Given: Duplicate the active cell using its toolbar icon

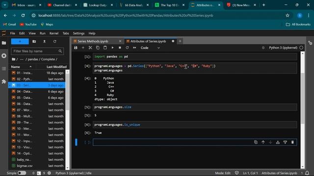Looking at the screenshot, I should [x=256, y=142].
